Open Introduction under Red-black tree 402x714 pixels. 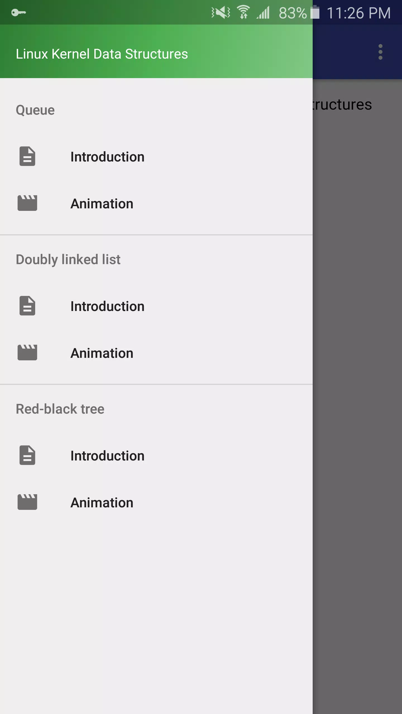(156, 456)
